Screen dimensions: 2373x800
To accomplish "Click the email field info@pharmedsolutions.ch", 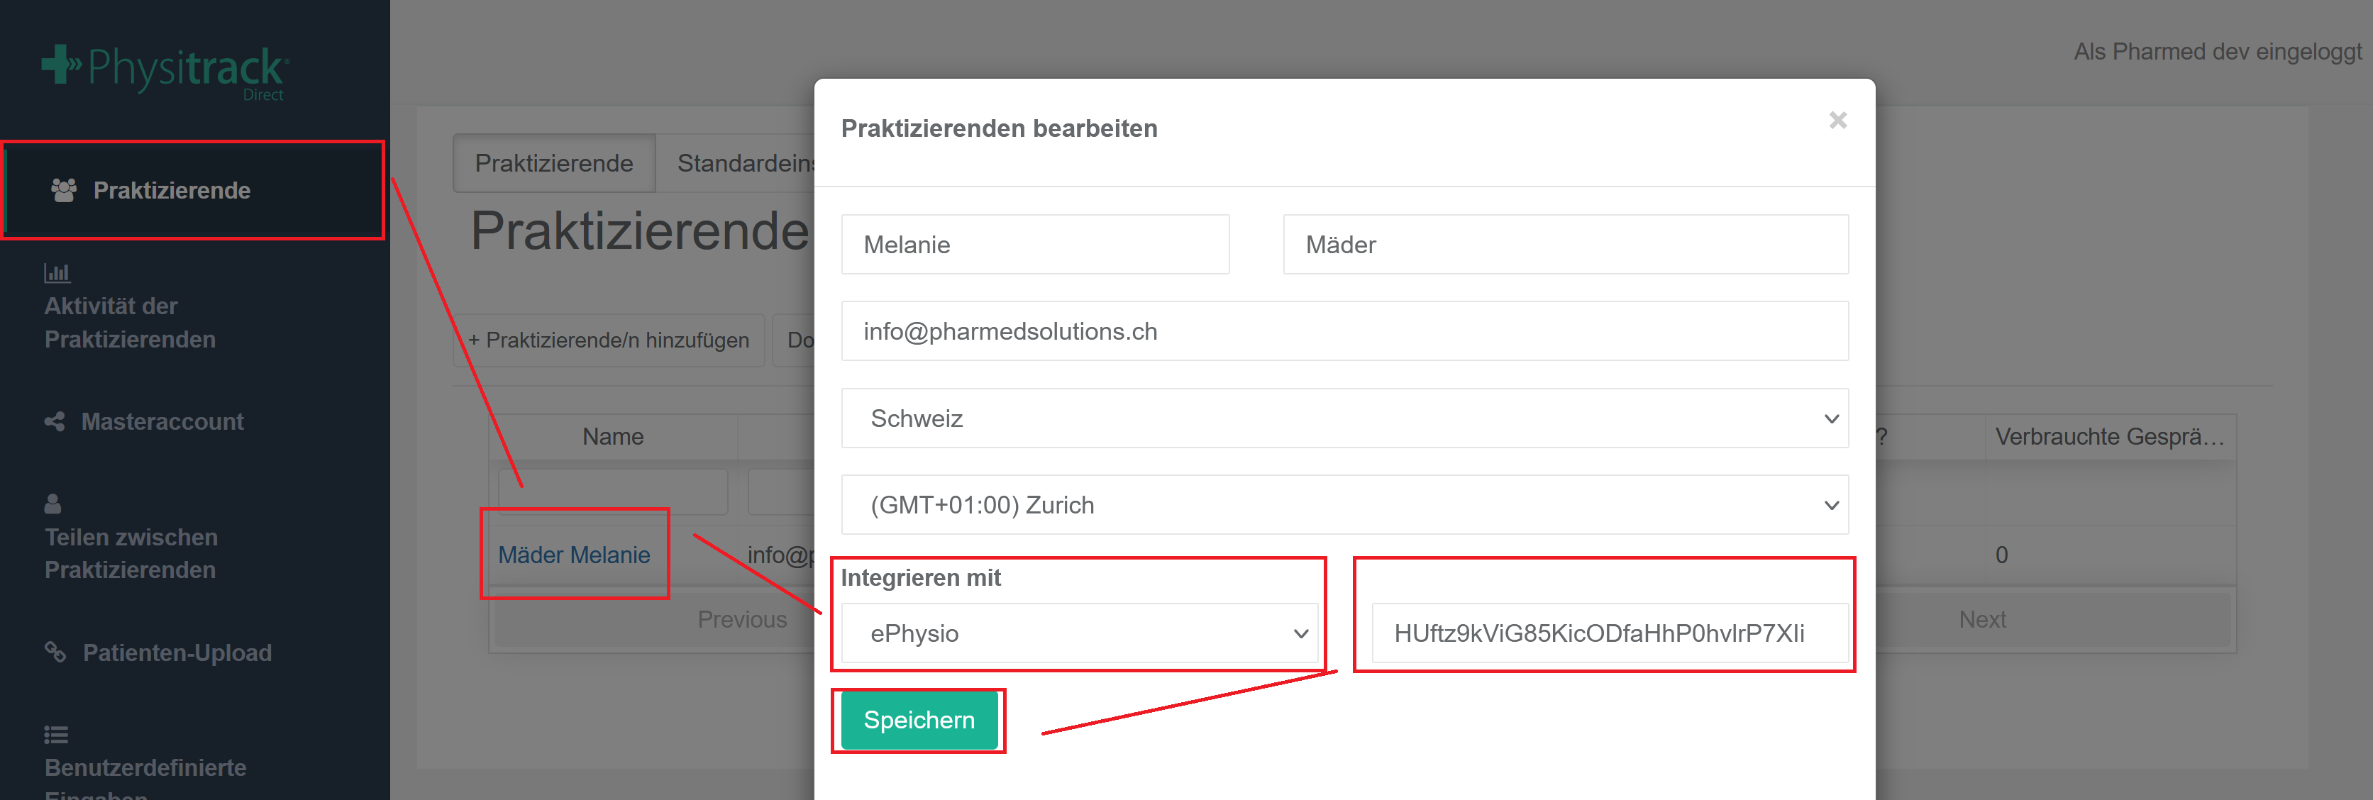I will click(x=1344, y=331).
